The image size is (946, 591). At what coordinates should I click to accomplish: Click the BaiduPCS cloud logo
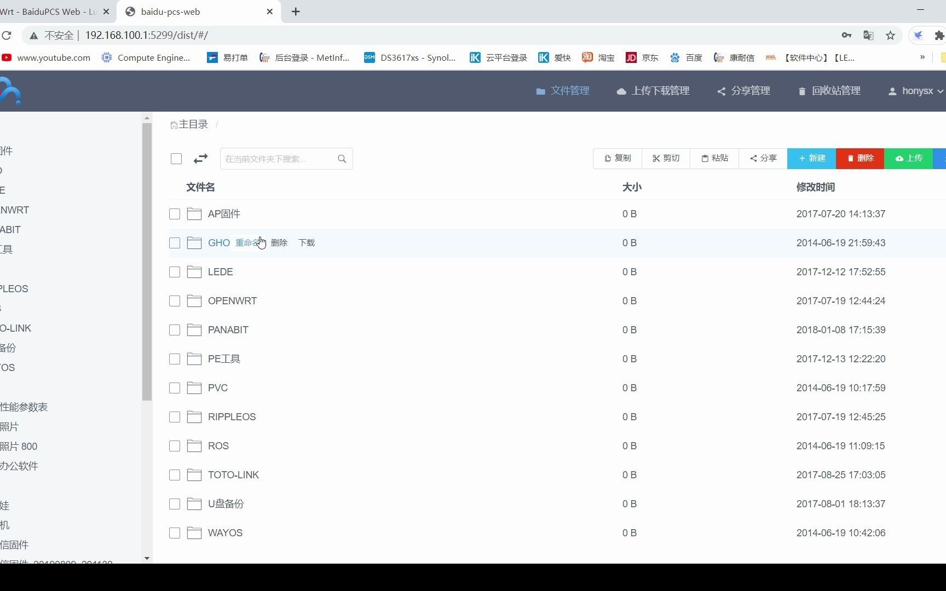10,91
